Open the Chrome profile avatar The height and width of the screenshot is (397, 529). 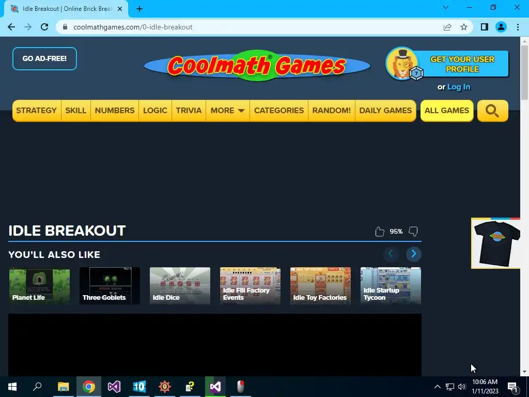click(x=501, y=27)
